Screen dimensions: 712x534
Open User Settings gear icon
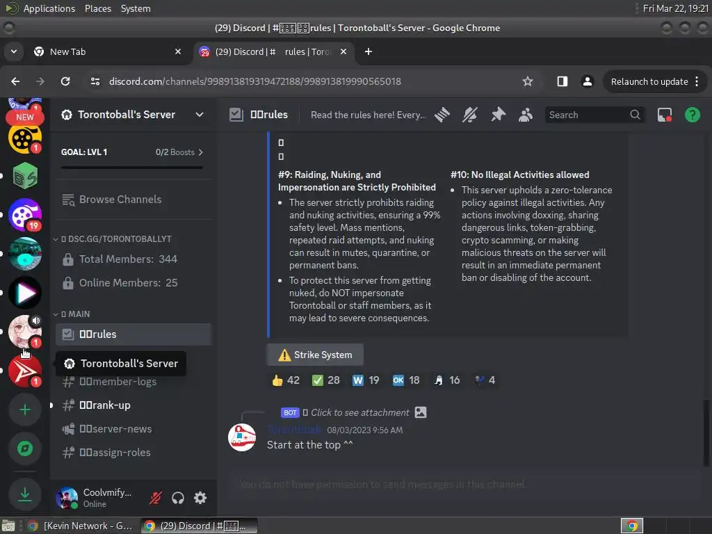(200, 498)
